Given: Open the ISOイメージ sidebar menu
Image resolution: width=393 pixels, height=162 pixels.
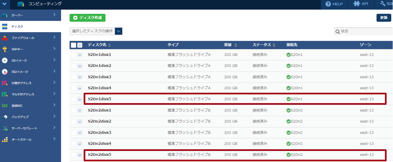Looking at the screenshot, I should (30, 72).
